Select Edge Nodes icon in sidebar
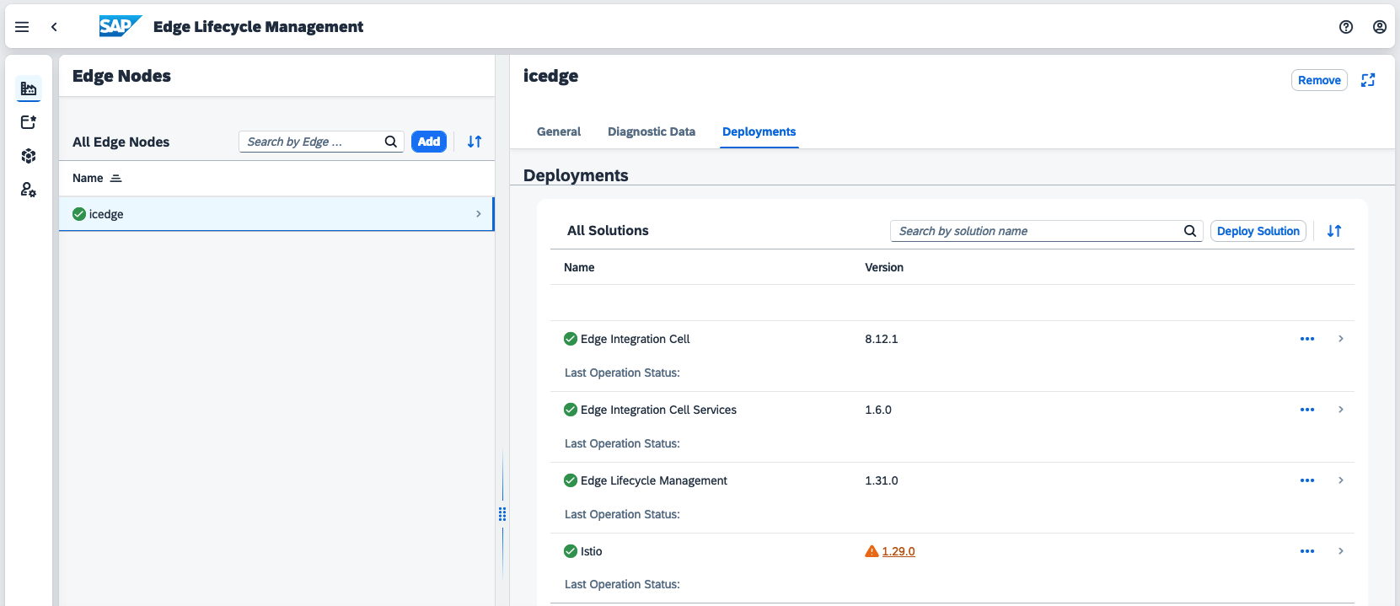The width and height of the screenshot is (1400, 606). point(29,88)
